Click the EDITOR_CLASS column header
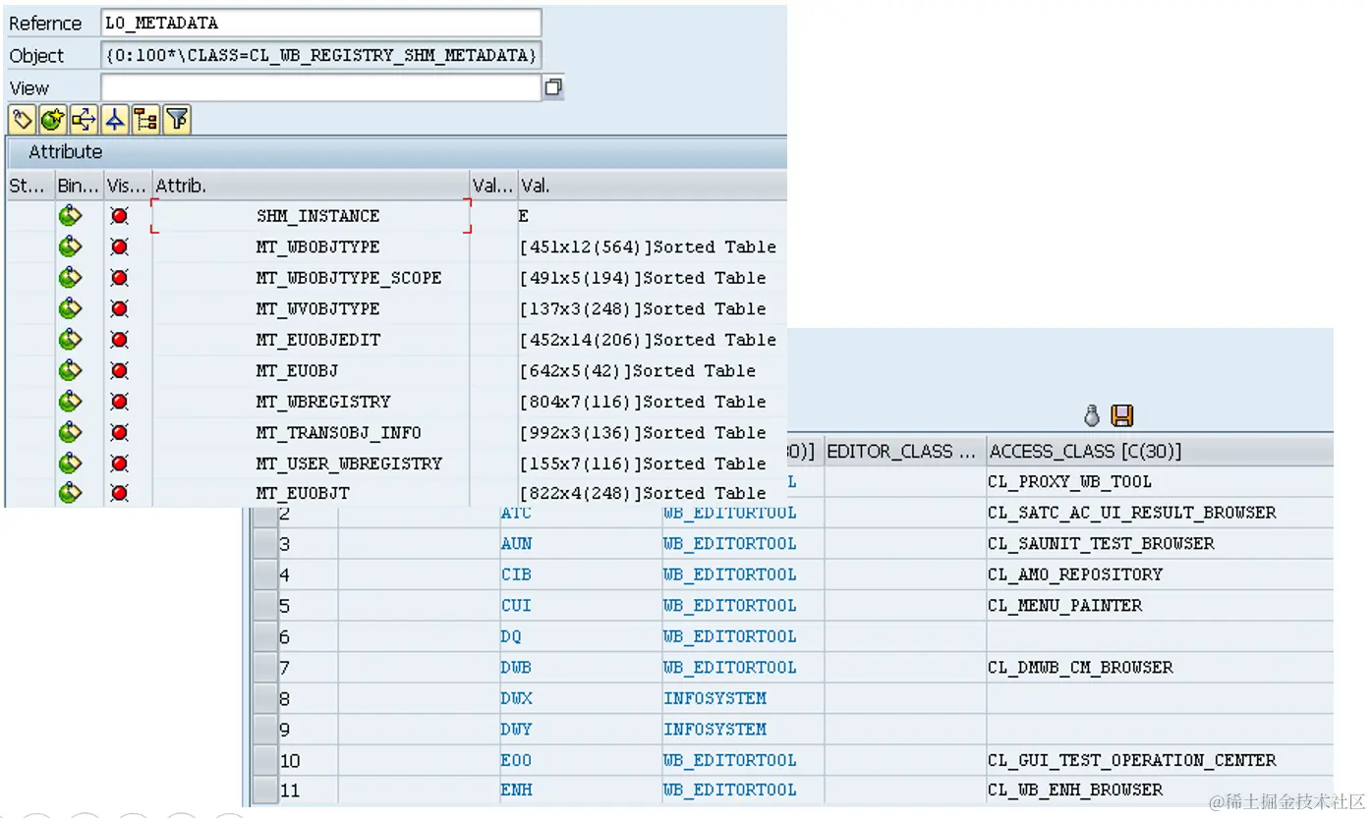The width and height of the screenshot is (1372, 818). click(x=904, y=451)
